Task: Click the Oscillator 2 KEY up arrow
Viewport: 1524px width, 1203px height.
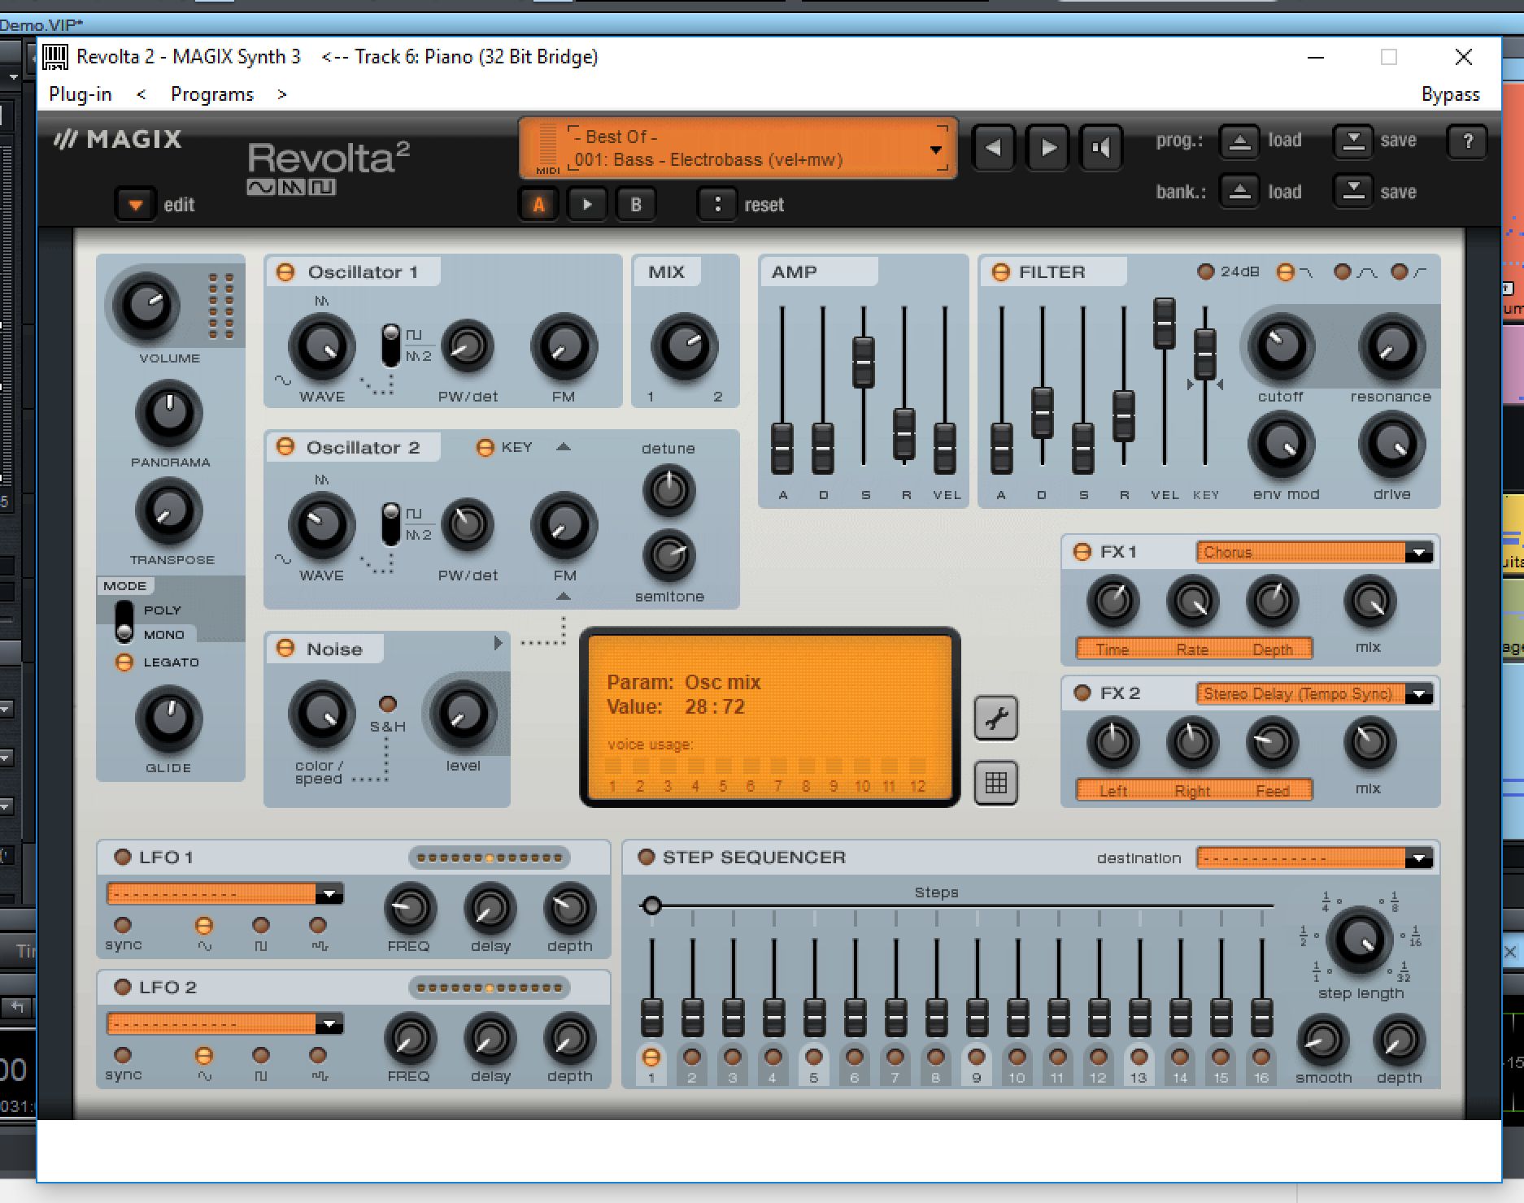Action: point(563,446)
